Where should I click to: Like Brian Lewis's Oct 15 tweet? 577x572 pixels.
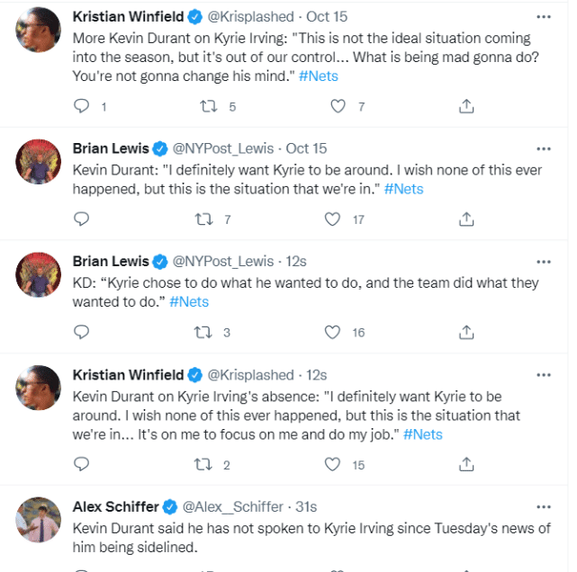(x=333, y=219)
